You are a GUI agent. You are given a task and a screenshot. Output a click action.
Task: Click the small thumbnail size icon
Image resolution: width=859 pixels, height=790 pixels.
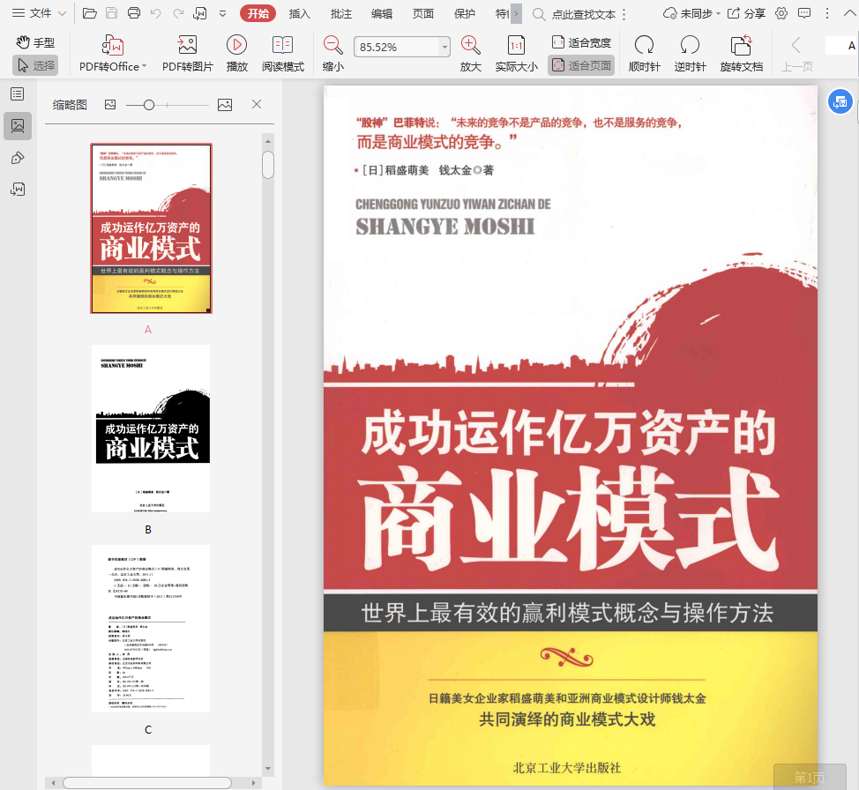pyautogui.click(x=110, y=105)
